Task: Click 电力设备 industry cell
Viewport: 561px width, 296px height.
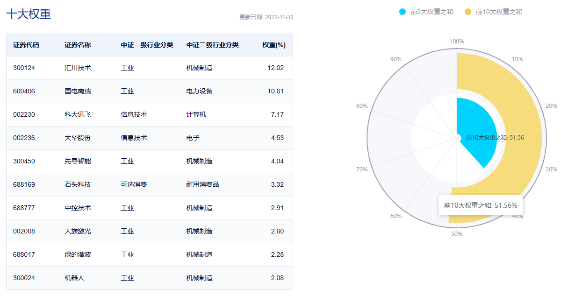Action: point(199,91)
